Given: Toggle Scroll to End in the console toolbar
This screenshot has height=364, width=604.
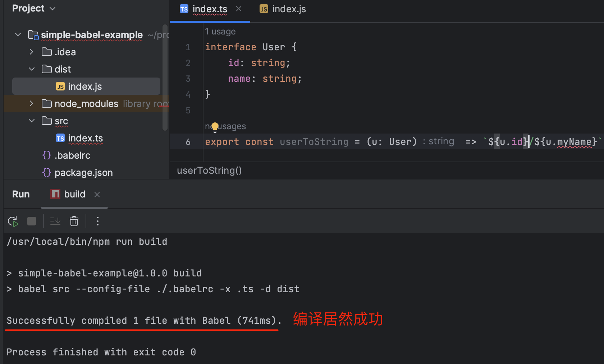Looking at the screenshot, I should click(x=55, y=221).
